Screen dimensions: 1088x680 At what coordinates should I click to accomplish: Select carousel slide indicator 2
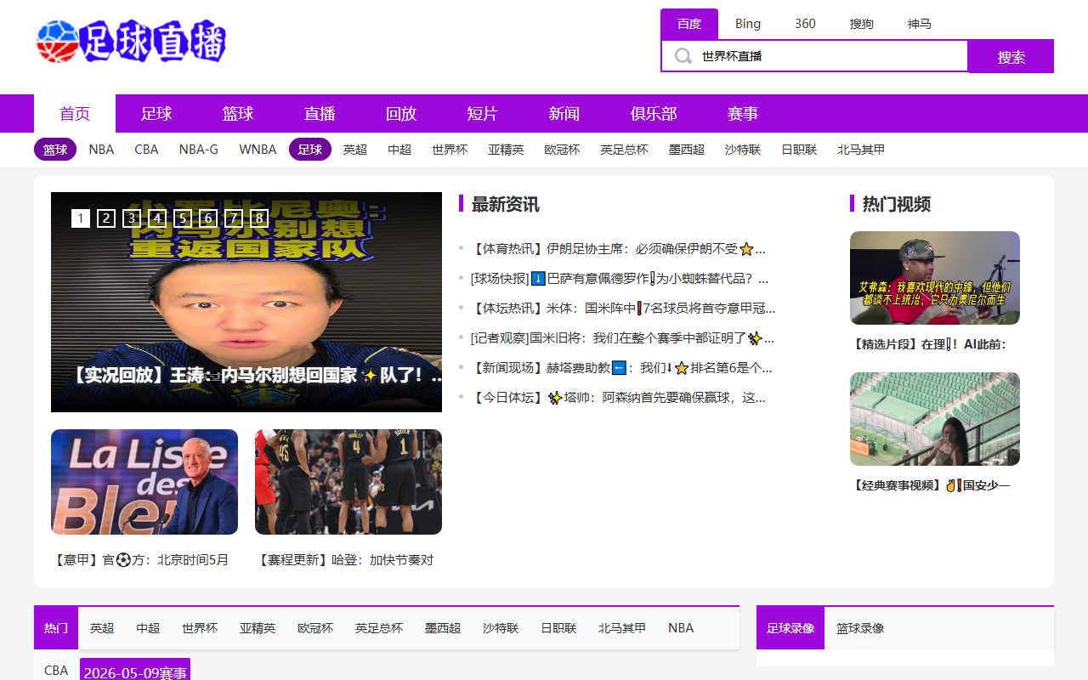tap(106, 218)
